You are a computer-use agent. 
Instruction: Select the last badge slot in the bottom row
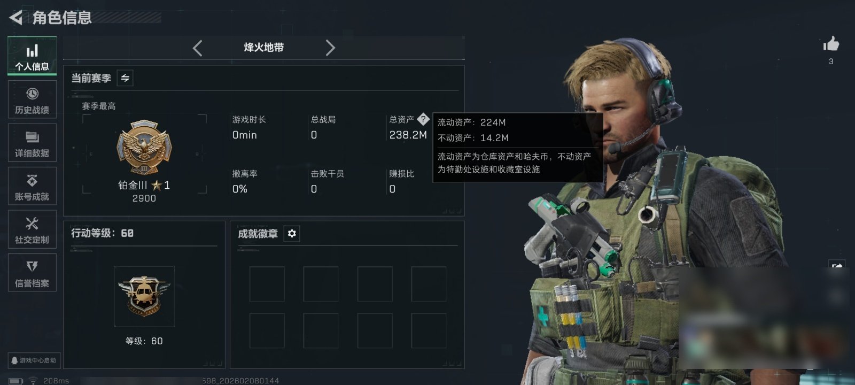(x=429, y=331)
